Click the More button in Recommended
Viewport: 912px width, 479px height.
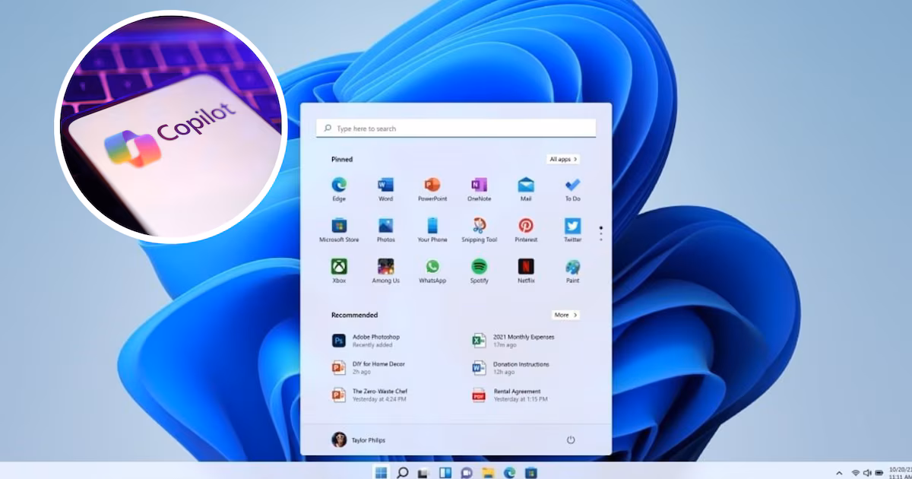pos(566,315)
